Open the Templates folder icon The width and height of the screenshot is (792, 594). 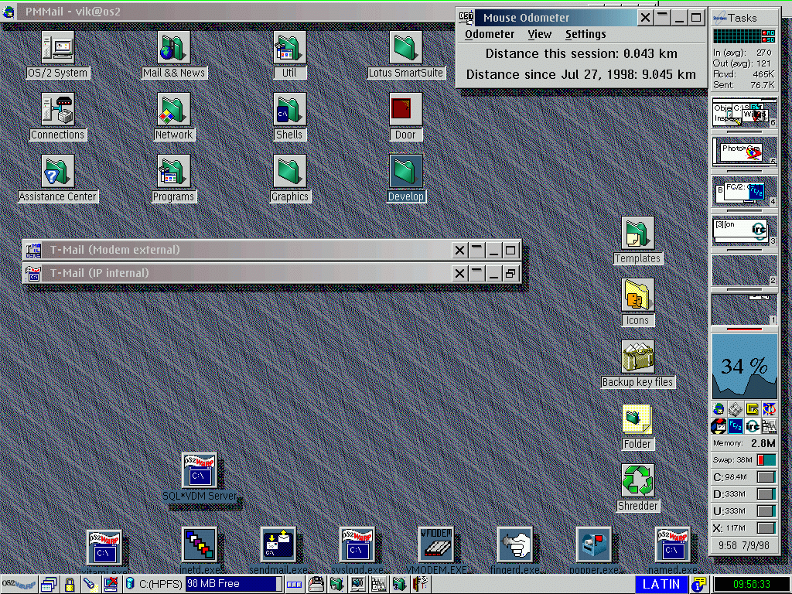tap(637, 234)
